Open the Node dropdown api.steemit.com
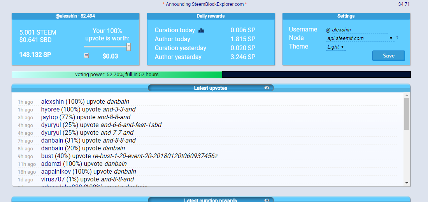The width and height of the screenshot is (428, 202). tap(360, 38)
